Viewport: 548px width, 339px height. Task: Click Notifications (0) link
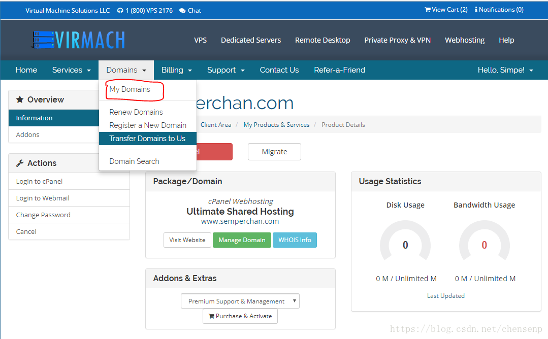tap(499, 10)
